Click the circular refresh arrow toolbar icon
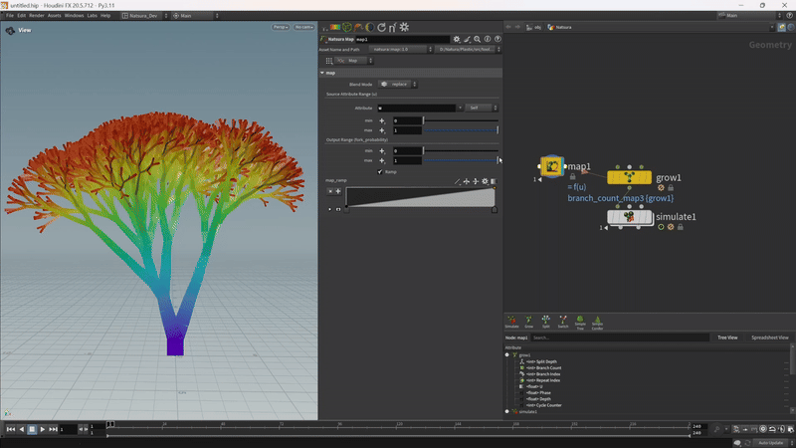Screen dimensions: 796x448 (x=381, y=28)
